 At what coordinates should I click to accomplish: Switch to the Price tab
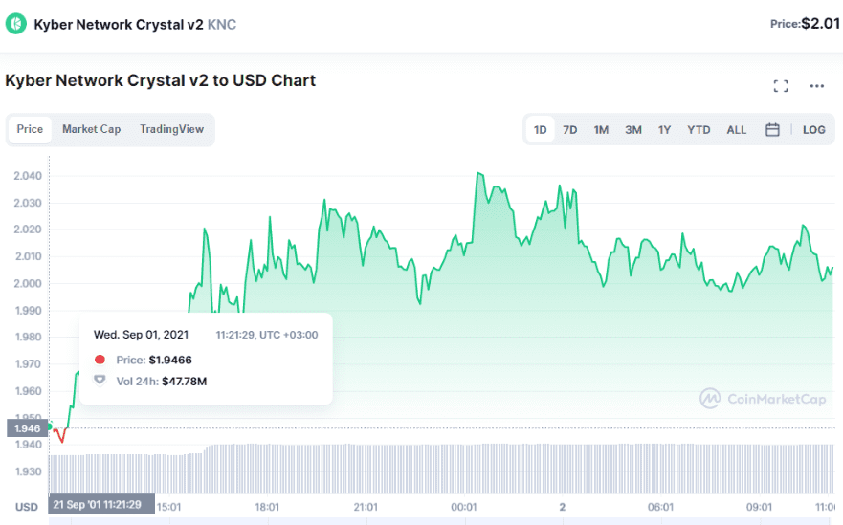[30, 129]
